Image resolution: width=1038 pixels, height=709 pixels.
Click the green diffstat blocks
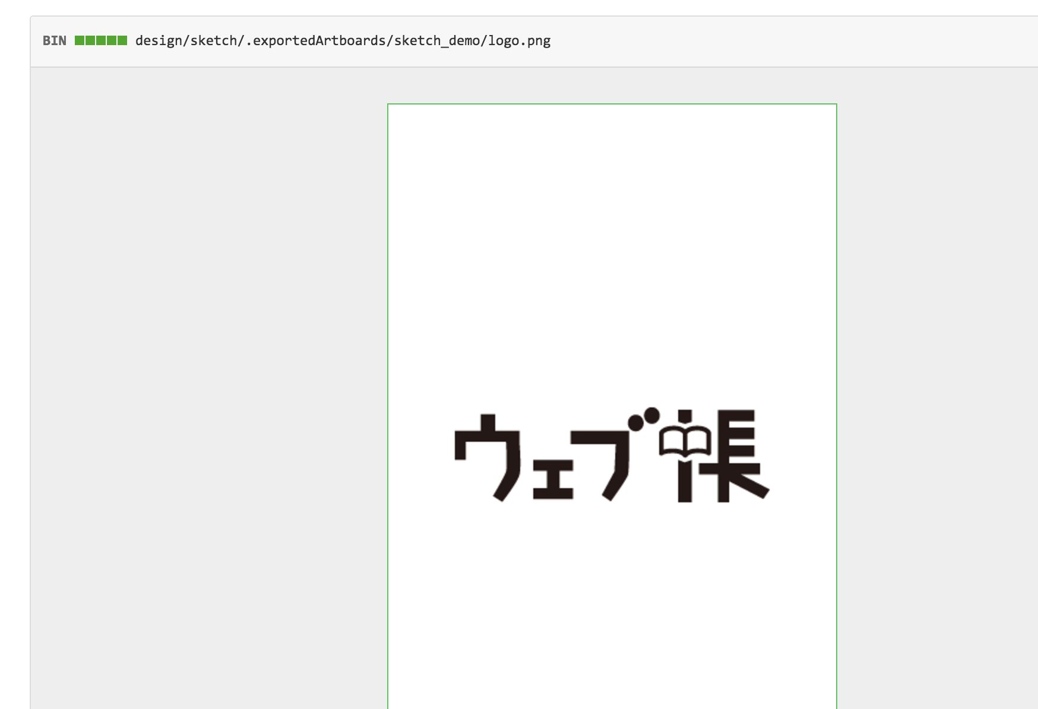coord(101,40)
